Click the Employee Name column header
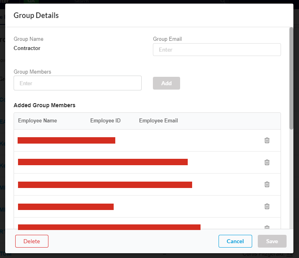Viewport: 299px width, 258px height. coord(38,121)
